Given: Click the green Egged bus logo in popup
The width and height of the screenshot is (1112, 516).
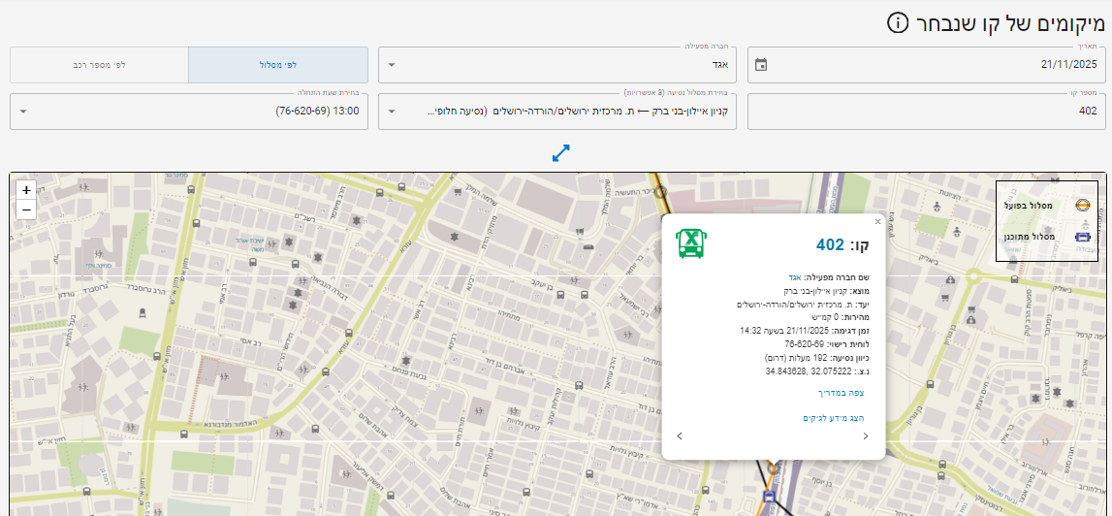Looking at the screenshot, I should [690, 243].
